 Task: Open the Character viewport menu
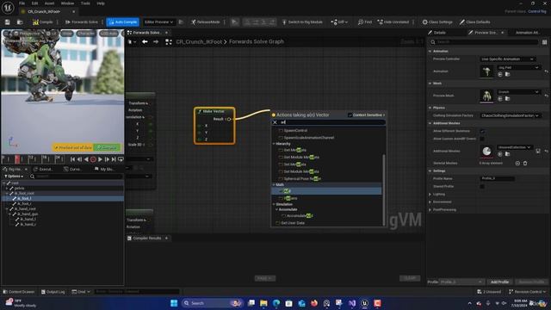point(86,34)
